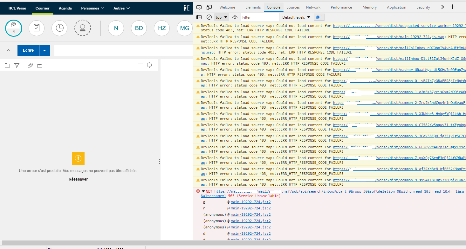Image resolution: width=466 pixels, height=249 pixels.
Task: Click the console Filter input field
Action: pyautogui.click(x=260, y=17)
